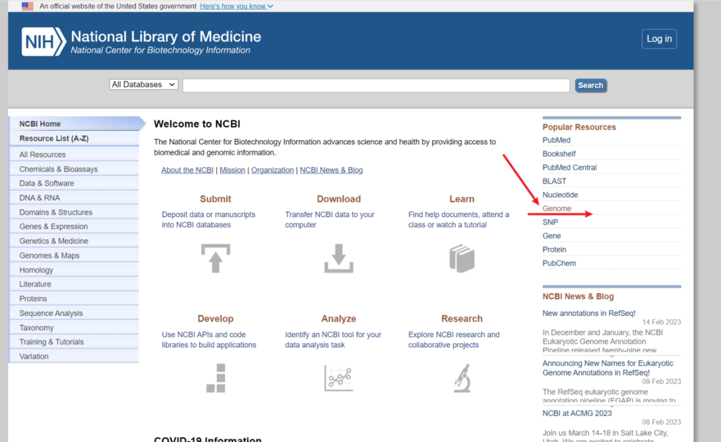Image resolution: width=721 pixels, height=442 pixels.
Task: Click the Submit upload arrow icon
Action: (x=215, y=258)
